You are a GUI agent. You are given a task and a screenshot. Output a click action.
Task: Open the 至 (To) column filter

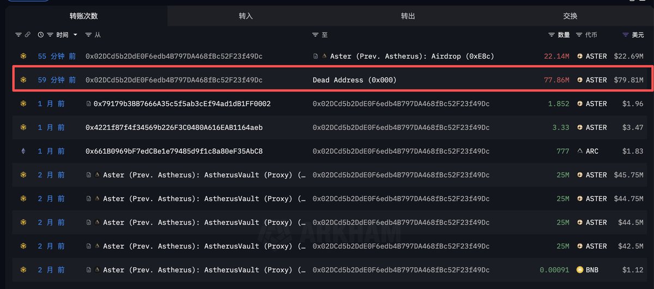pyautogui.click(x=315, y=35)
